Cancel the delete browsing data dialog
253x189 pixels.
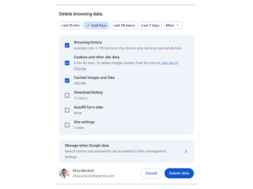tap(151, 173)
